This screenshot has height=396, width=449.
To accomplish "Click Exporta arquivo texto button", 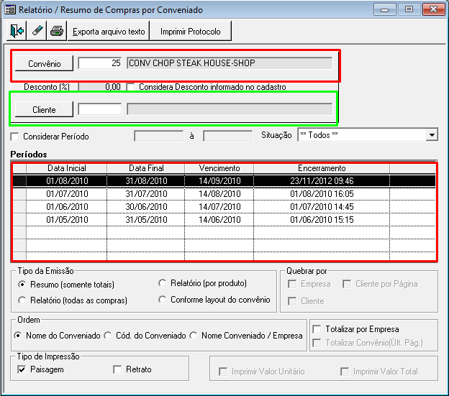I will (x=109, y=31).
